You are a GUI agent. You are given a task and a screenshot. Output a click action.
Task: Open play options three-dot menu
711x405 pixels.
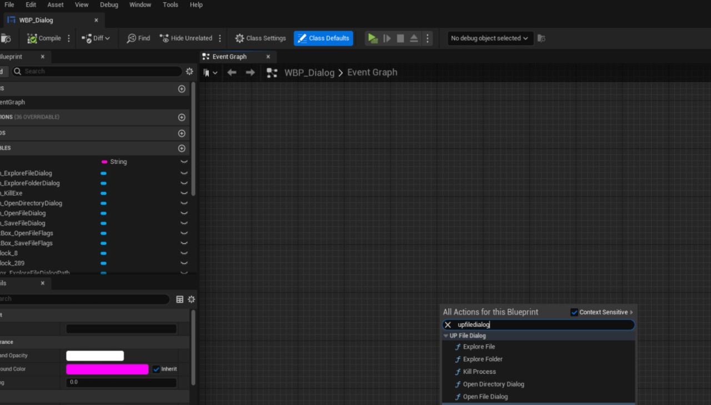(x=427, y=38)
